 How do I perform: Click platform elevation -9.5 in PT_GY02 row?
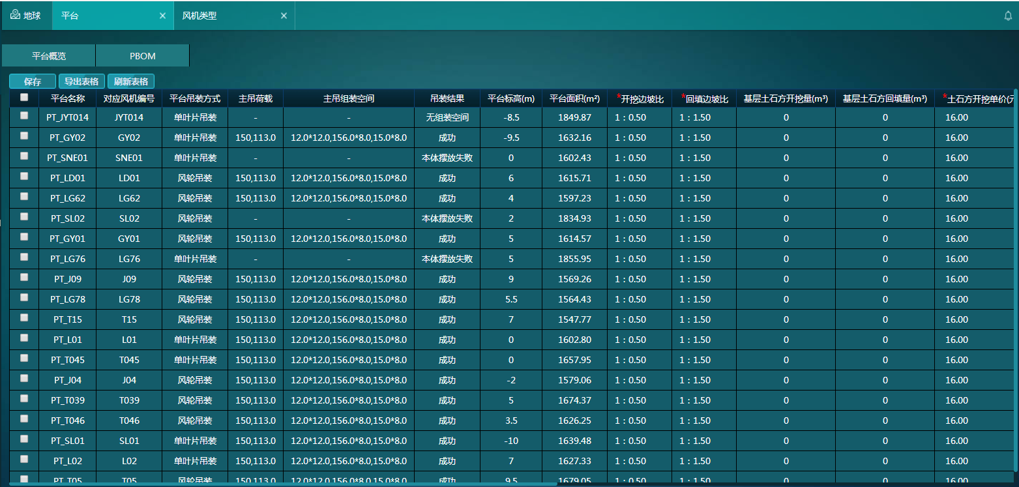pyautogui.click(x=511, y=138)
